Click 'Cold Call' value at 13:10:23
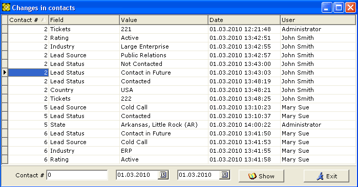Screen dimensions: 358x187 point(164,107)
